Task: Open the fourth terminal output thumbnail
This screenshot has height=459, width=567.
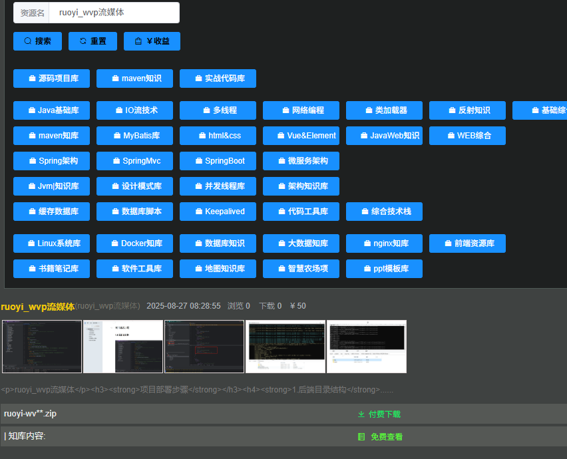Action: click(285, 346)
